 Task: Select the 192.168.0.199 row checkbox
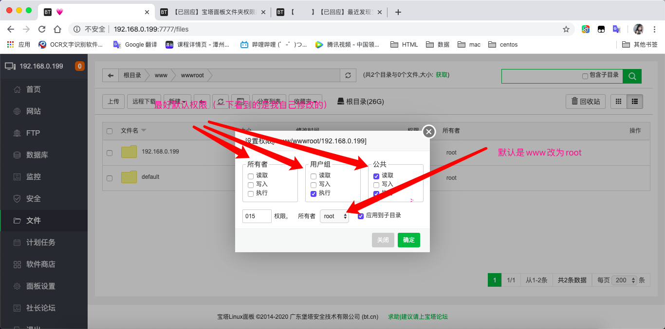110,153
